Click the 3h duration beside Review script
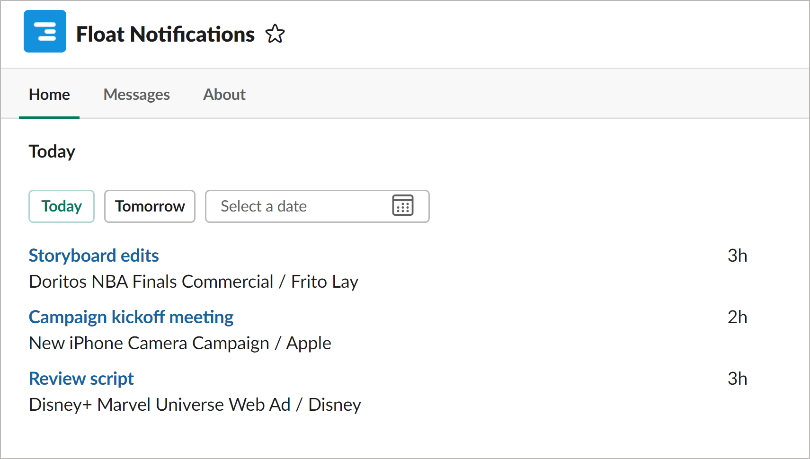 coord(737,379)
